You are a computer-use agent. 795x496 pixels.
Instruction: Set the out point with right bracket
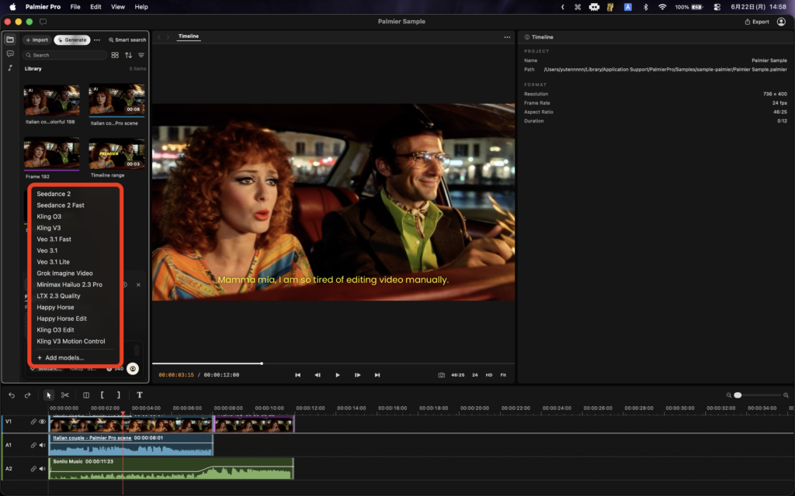coord(119,394)
